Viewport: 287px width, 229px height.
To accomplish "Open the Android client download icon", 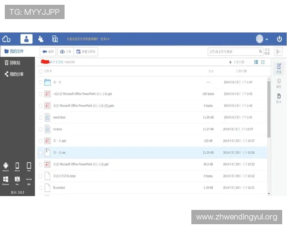I will (x=6, y=165).
